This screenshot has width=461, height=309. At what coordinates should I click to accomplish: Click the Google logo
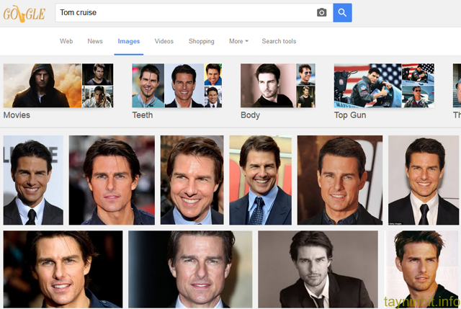coord(24,13)
